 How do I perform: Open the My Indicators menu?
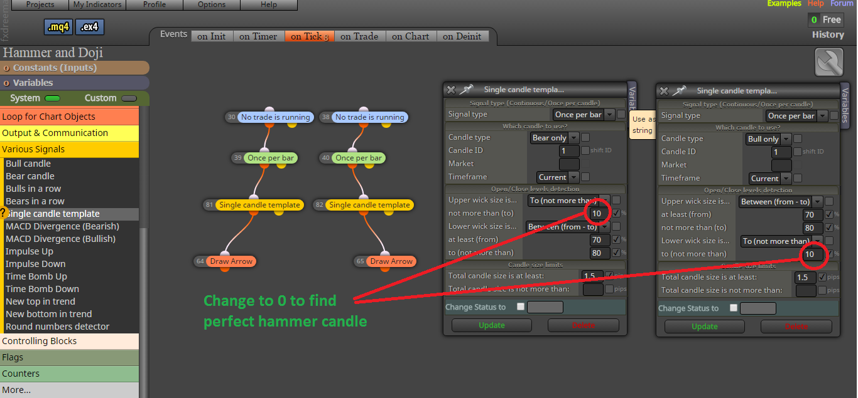(97, 4)
